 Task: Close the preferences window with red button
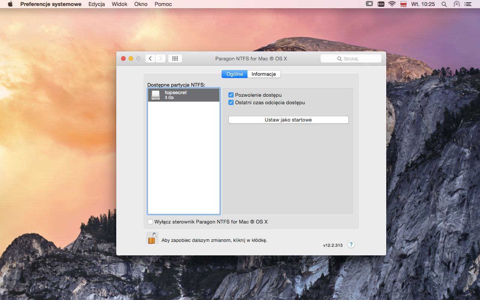[x=123, y=58]
